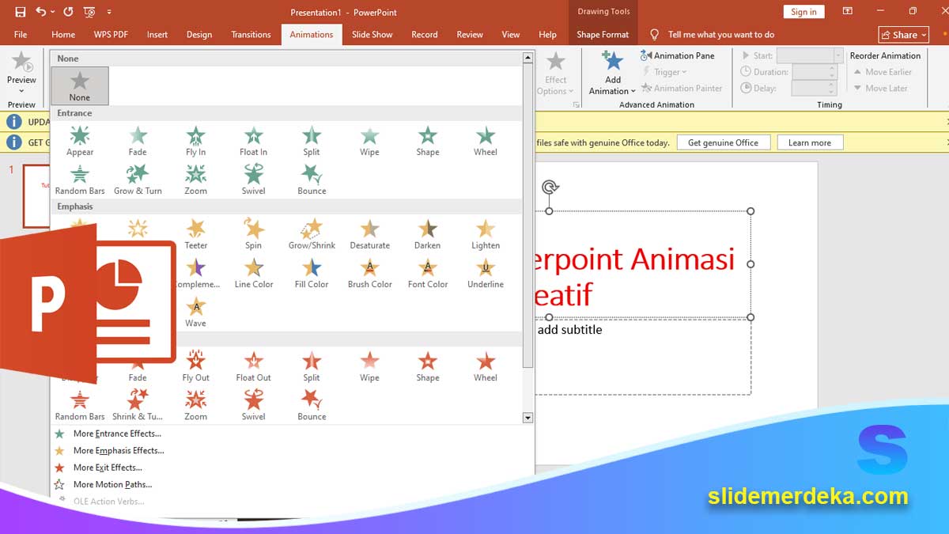Choose the Spin emphasis effect
The image size is (949, 534).
click(x=253, y=234)
